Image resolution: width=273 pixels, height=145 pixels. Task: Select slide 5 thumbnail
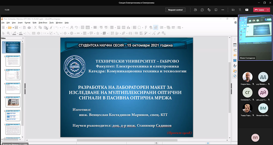coord(13,102)
